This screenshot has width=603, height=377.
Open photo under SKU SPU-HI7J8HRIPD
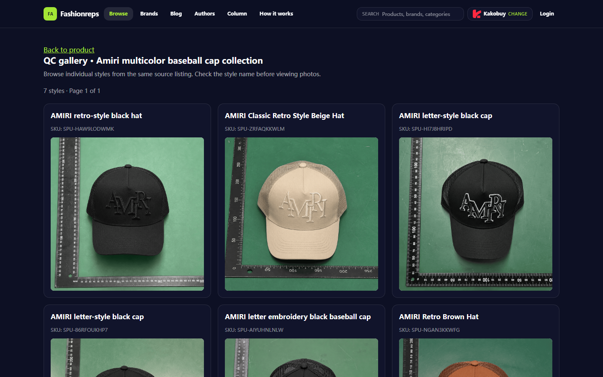click(x=476, y=214)
